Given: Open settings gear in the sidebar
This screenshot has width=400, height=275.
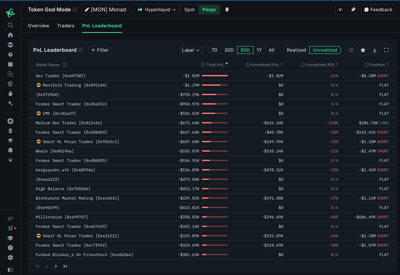Looking at the screenshot, I should click(x=10, y=257).
